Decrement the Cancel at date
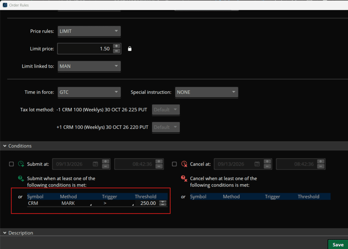 pos(267,166)
